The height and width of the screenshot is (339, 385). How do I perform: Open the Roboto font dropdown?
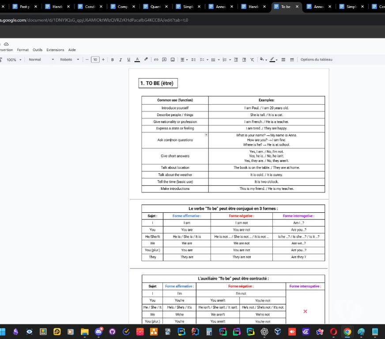69,60
